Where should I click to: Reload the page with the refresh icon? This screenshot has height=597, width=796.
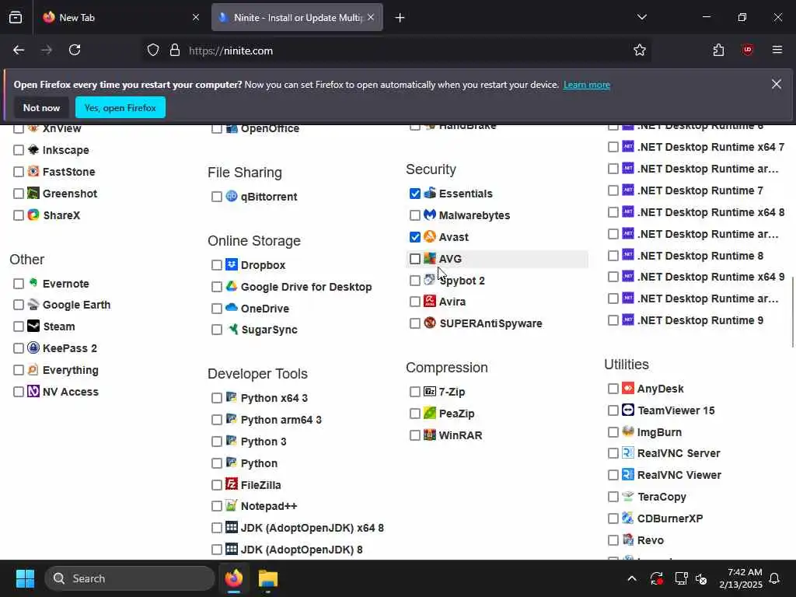point(75,51)
